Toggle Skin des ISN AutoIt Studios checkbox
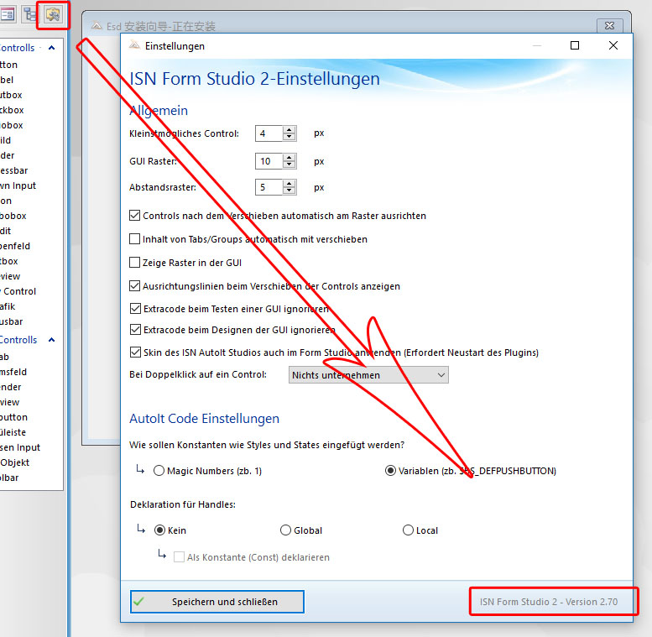 point(135,352)
